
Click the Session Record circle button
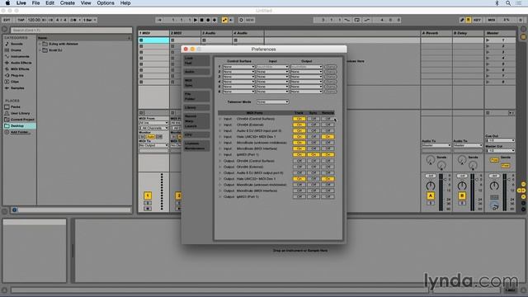241,20
